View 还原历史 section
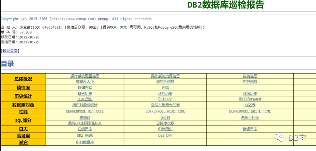Viewport: 316px width, 151px height. click(x=165, y=94)
